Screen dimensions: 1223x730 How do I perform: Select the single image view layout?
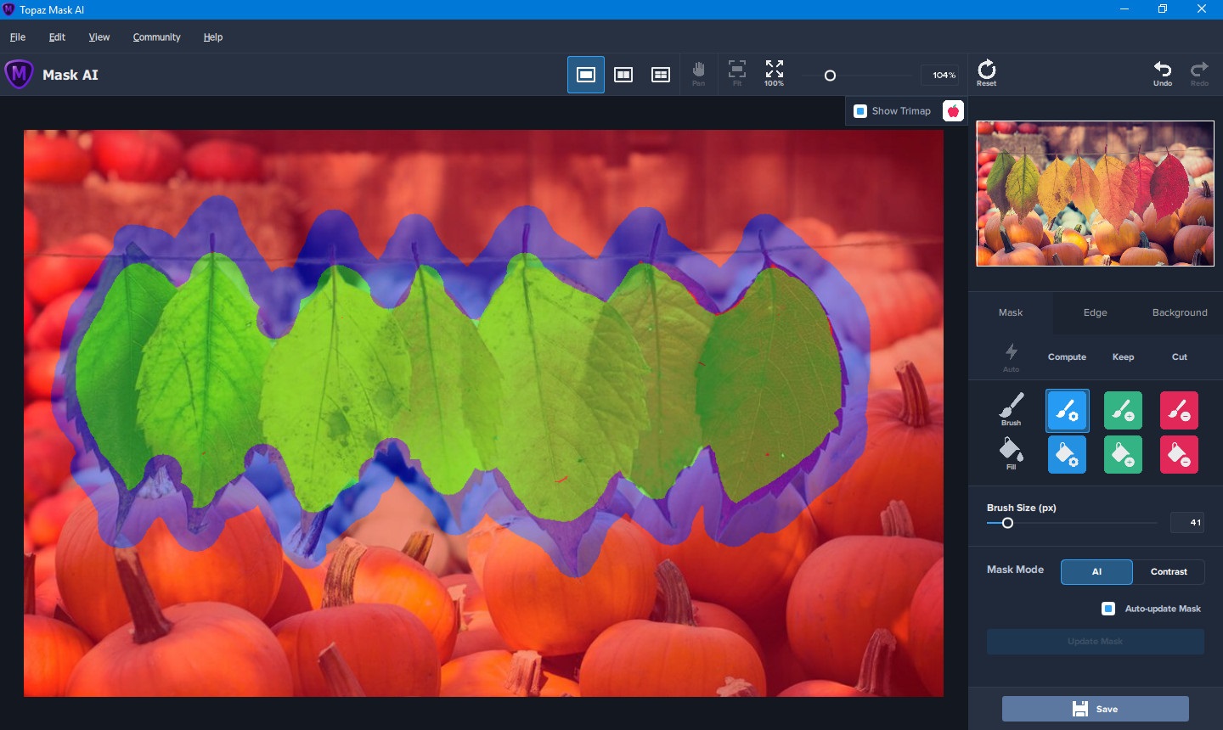(x=586, y=75)
